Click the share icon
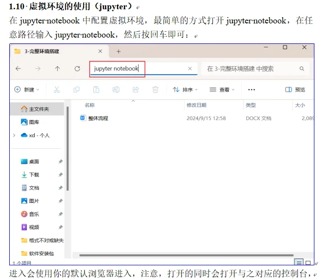The height and width of the screenshot is (279, 332). pyautogui.click(x=136, y=90)
